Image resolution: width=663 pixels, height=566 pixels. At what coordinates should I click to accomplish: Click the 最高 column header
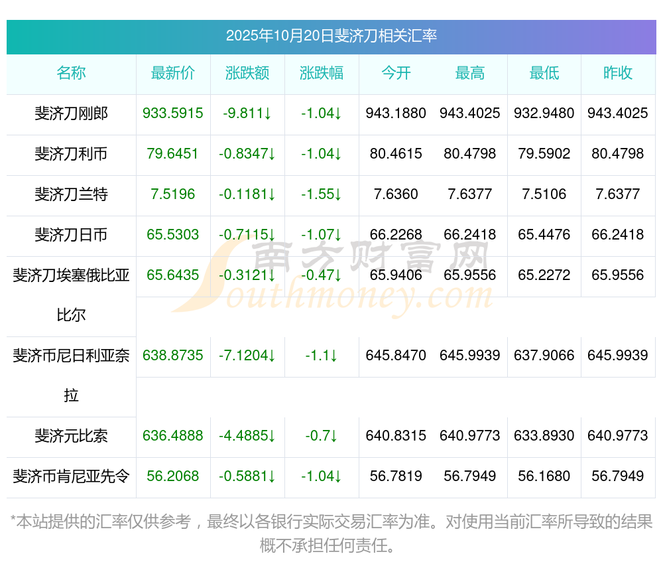tap(470, 73)
